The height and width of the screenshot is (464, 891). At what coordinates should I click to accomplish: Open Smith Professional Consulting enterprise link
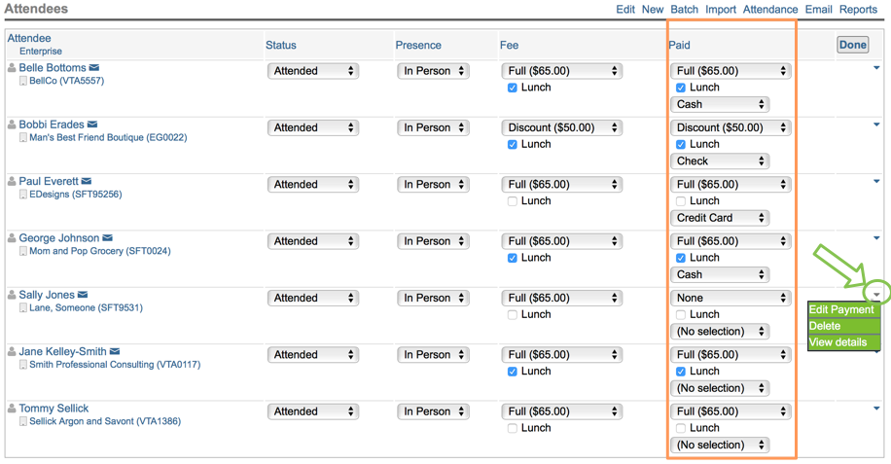[x=115, y=365]
